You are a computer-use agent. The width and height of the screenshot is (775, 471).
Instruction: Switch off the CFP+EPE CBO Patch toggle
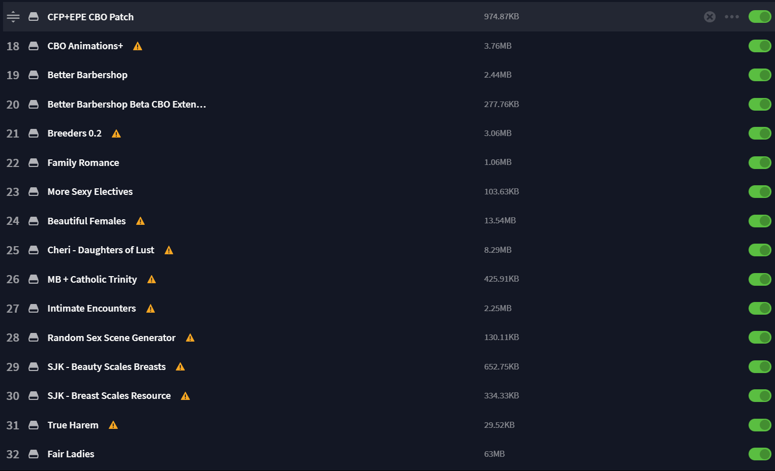tap(760, 17)
